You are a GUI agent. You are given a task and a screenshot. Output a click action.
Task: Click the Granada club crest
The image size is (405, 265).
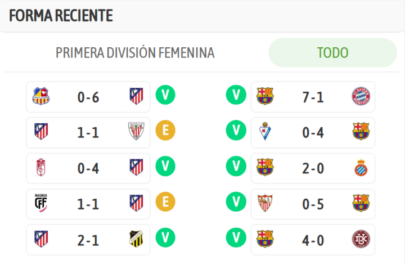(41, 168)
